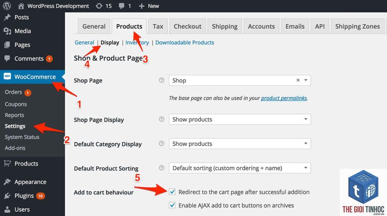
Task: Open the Default Product Sorting dropdown
Action: [x=240, y=168]
